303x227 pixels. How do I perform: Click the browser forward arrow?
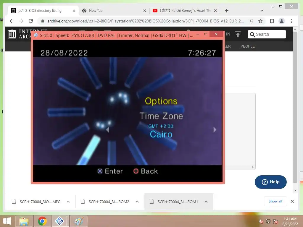coord(21,21)
